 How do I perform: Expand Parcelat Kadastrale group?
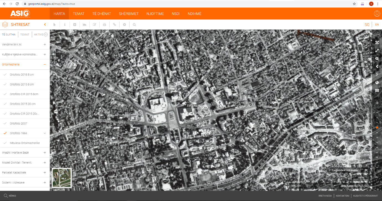[45, 172]
